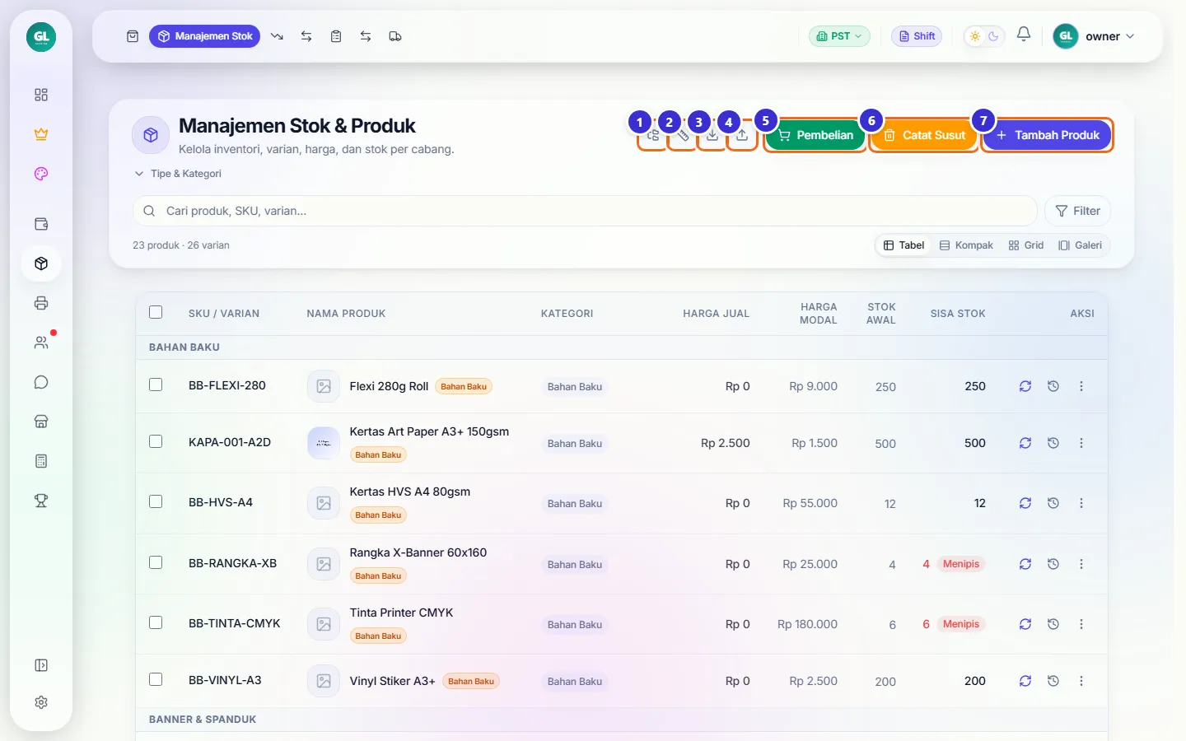Open the owner account menu
The width and height of the screenshot is (1186, 741).
1095,36
